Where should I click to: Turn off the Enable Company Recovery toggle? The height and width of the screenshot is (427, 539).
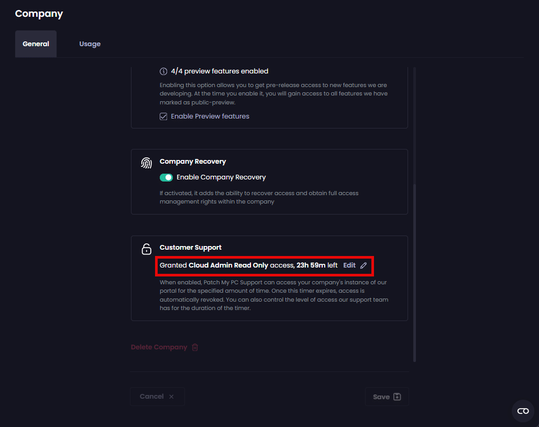coord(166,177)
